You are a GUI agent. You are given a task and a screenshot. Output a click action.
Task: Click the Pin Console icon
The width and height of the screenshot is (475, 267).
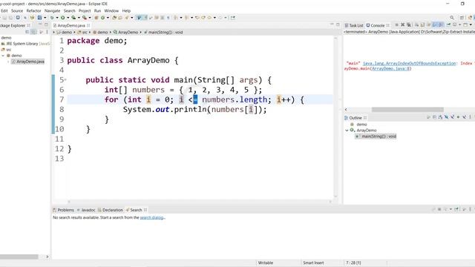coord(449,24)
